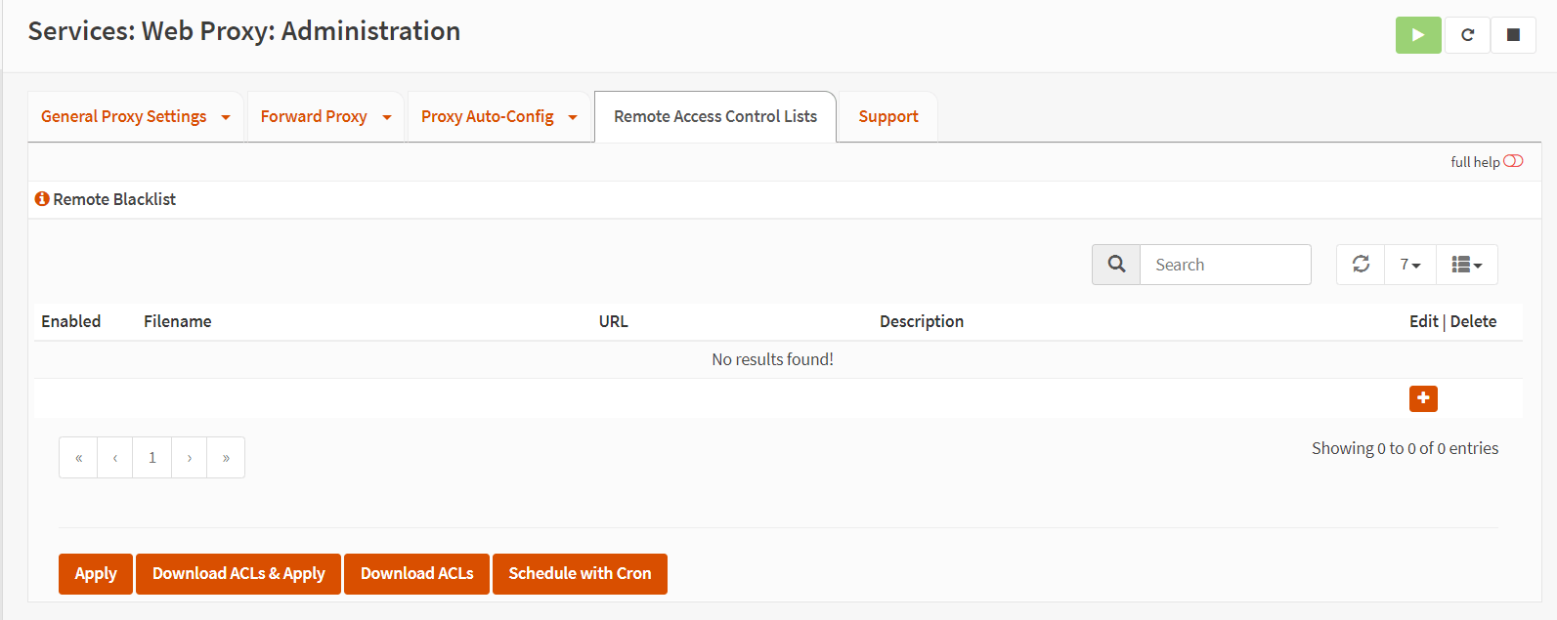Start the web proxy service

click(x=1417, y=35)
